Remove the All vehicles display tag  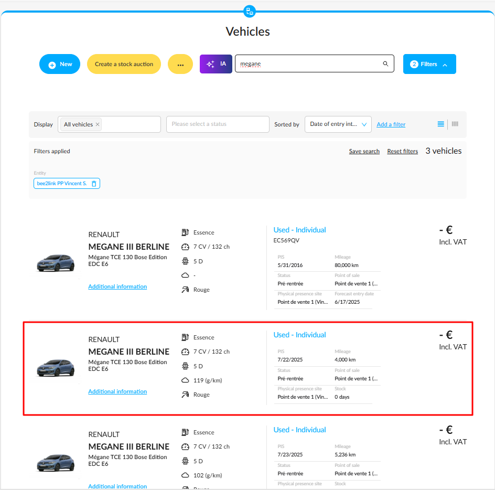pyautogui.click(x=98, y=124)
